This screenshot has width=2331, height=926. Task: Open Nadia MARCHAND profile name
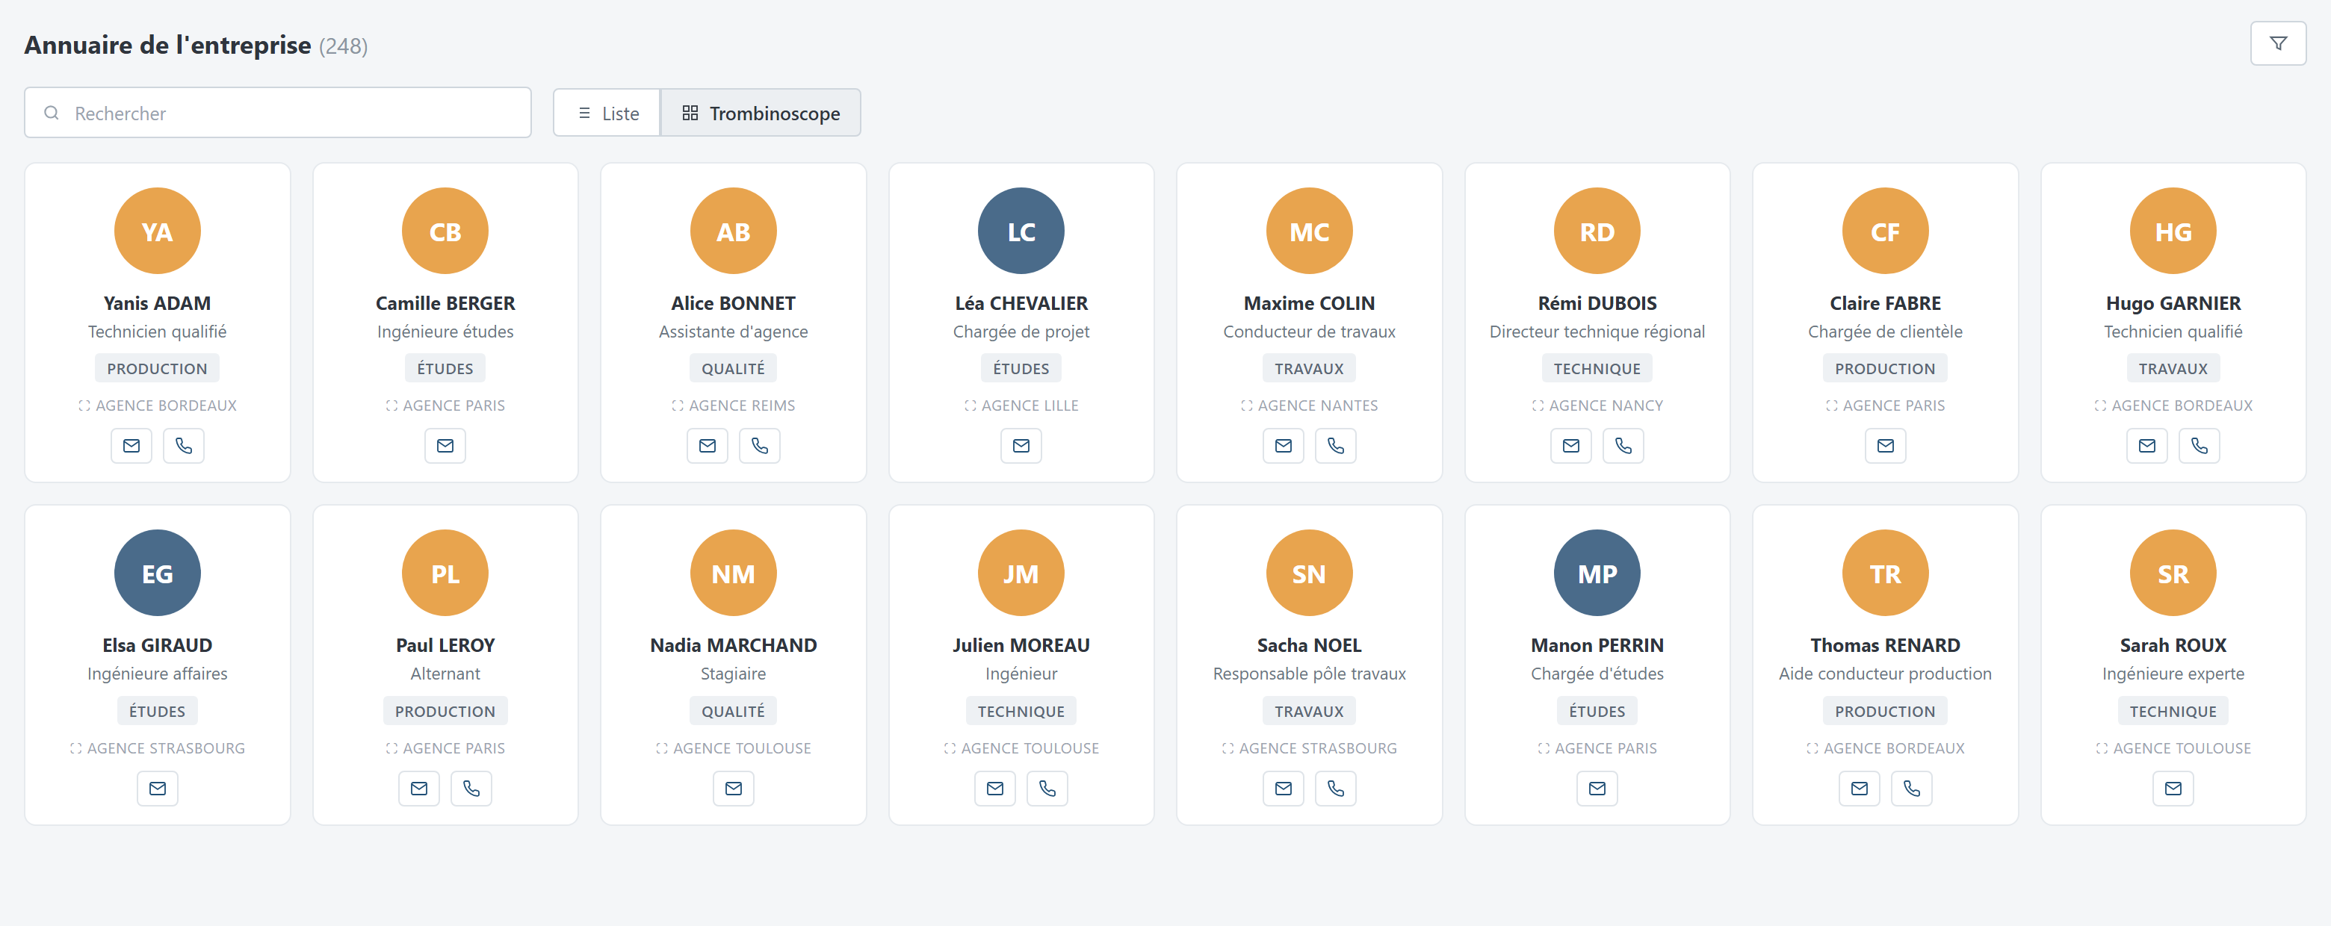[x=734, y=646]
